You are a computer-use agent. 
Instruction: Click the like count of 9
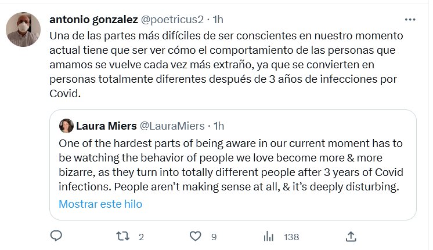(x=214, y=237)
